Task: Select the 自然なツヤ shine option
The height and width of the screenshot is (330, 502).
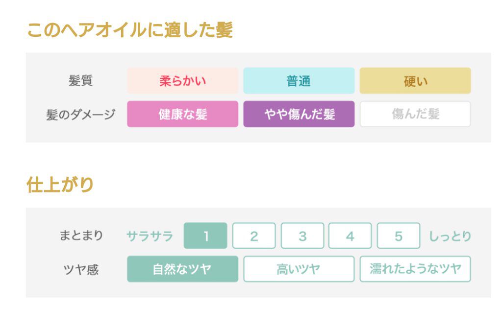Action: 182,269
